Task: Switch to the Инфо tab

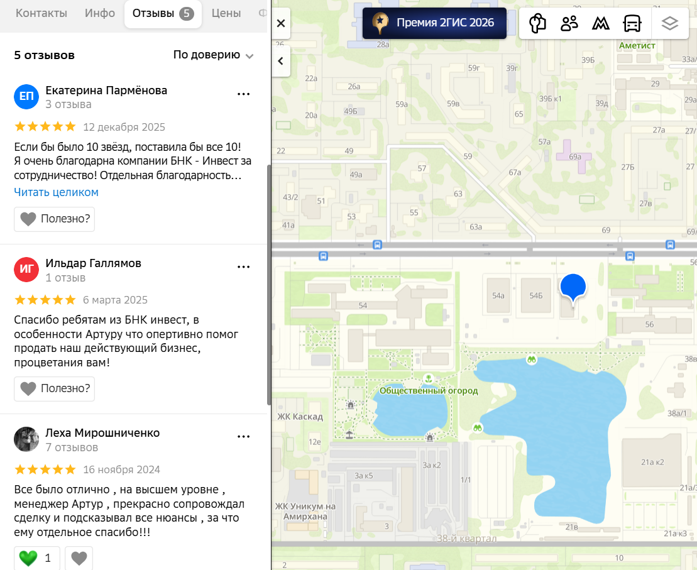Action: [100, 13]
